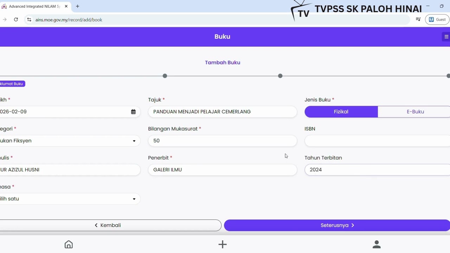The width and height of the screenshot is (450, 253).
Task: Select Fizikal book type
Action: point(341,112)
